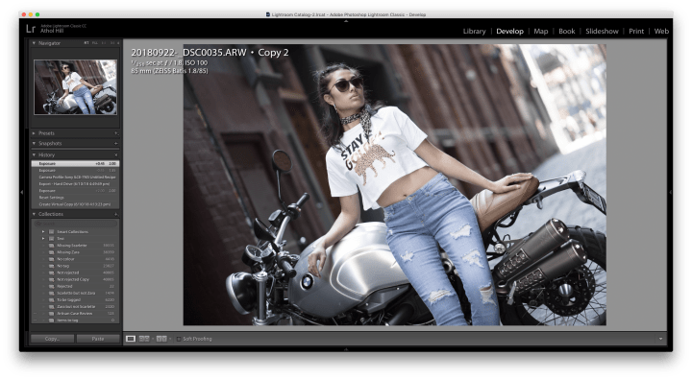Add a new preset with plus icon

click(x=116, y=133)
